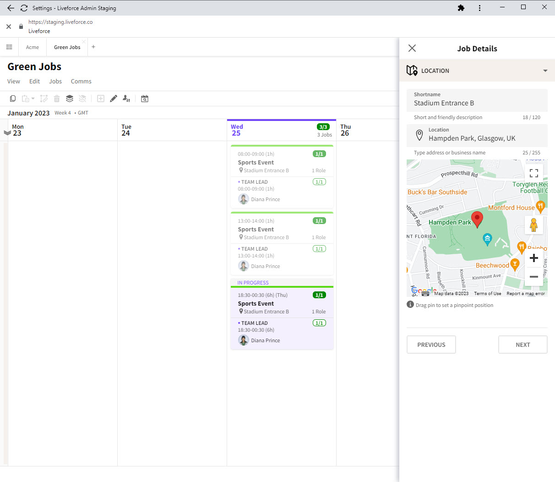Viewport: 555px width, 482px height.
Task: Zoom in on the map
Action: click(x=533, y=258)
